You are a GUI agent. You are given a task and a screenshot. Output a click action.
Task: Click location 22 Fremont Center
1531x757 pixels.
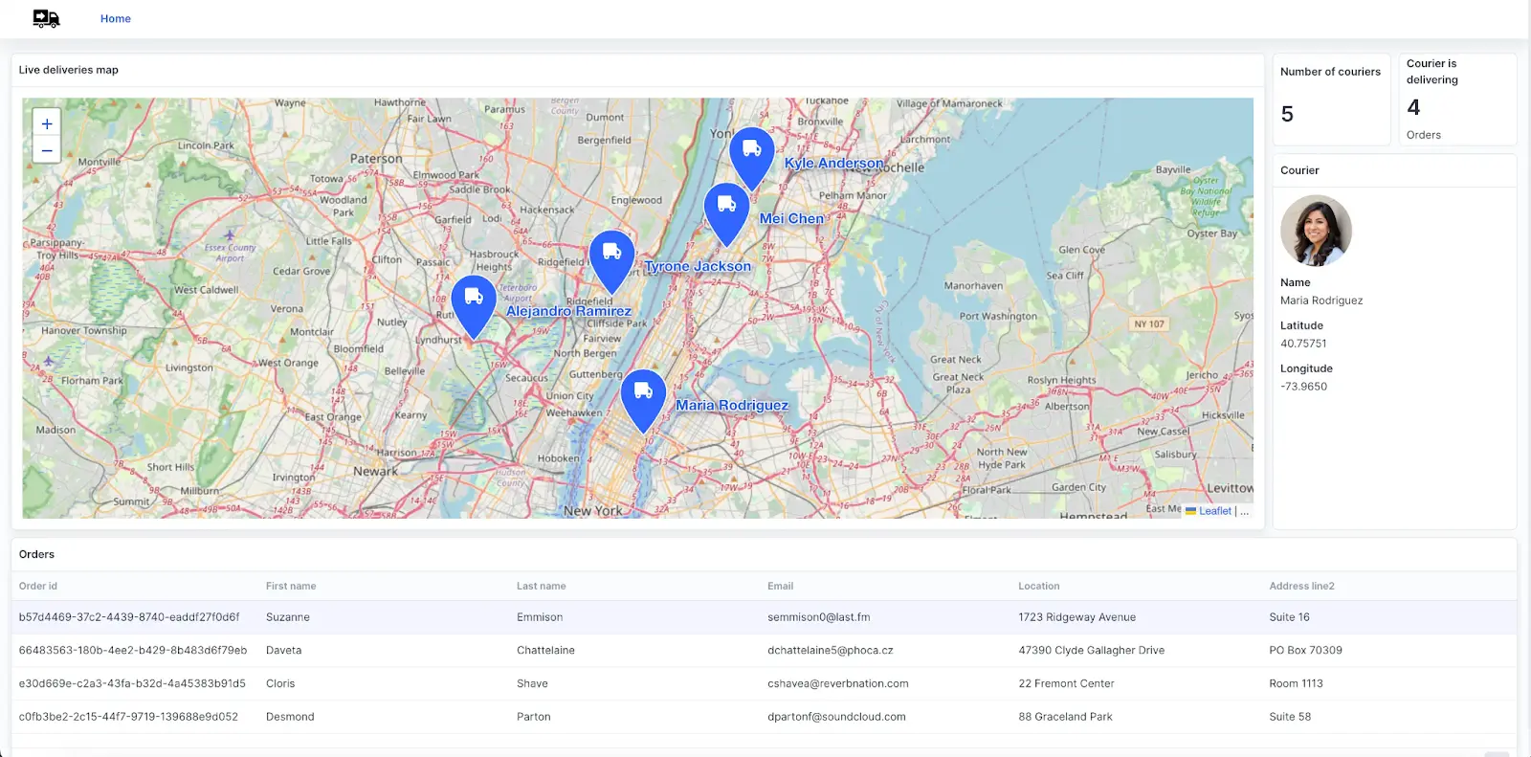(x=1067, y=683)
